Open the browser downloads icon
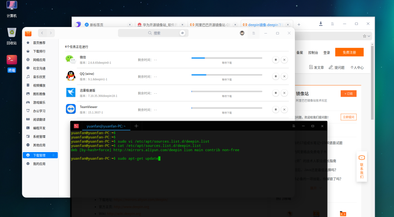The height and width of the screenshot is (217, 394). (x=321, y=24)
